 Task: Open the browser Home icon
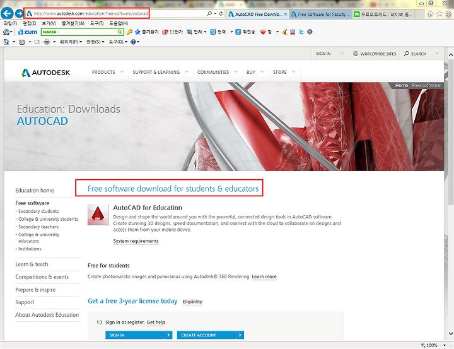[431, 14]
